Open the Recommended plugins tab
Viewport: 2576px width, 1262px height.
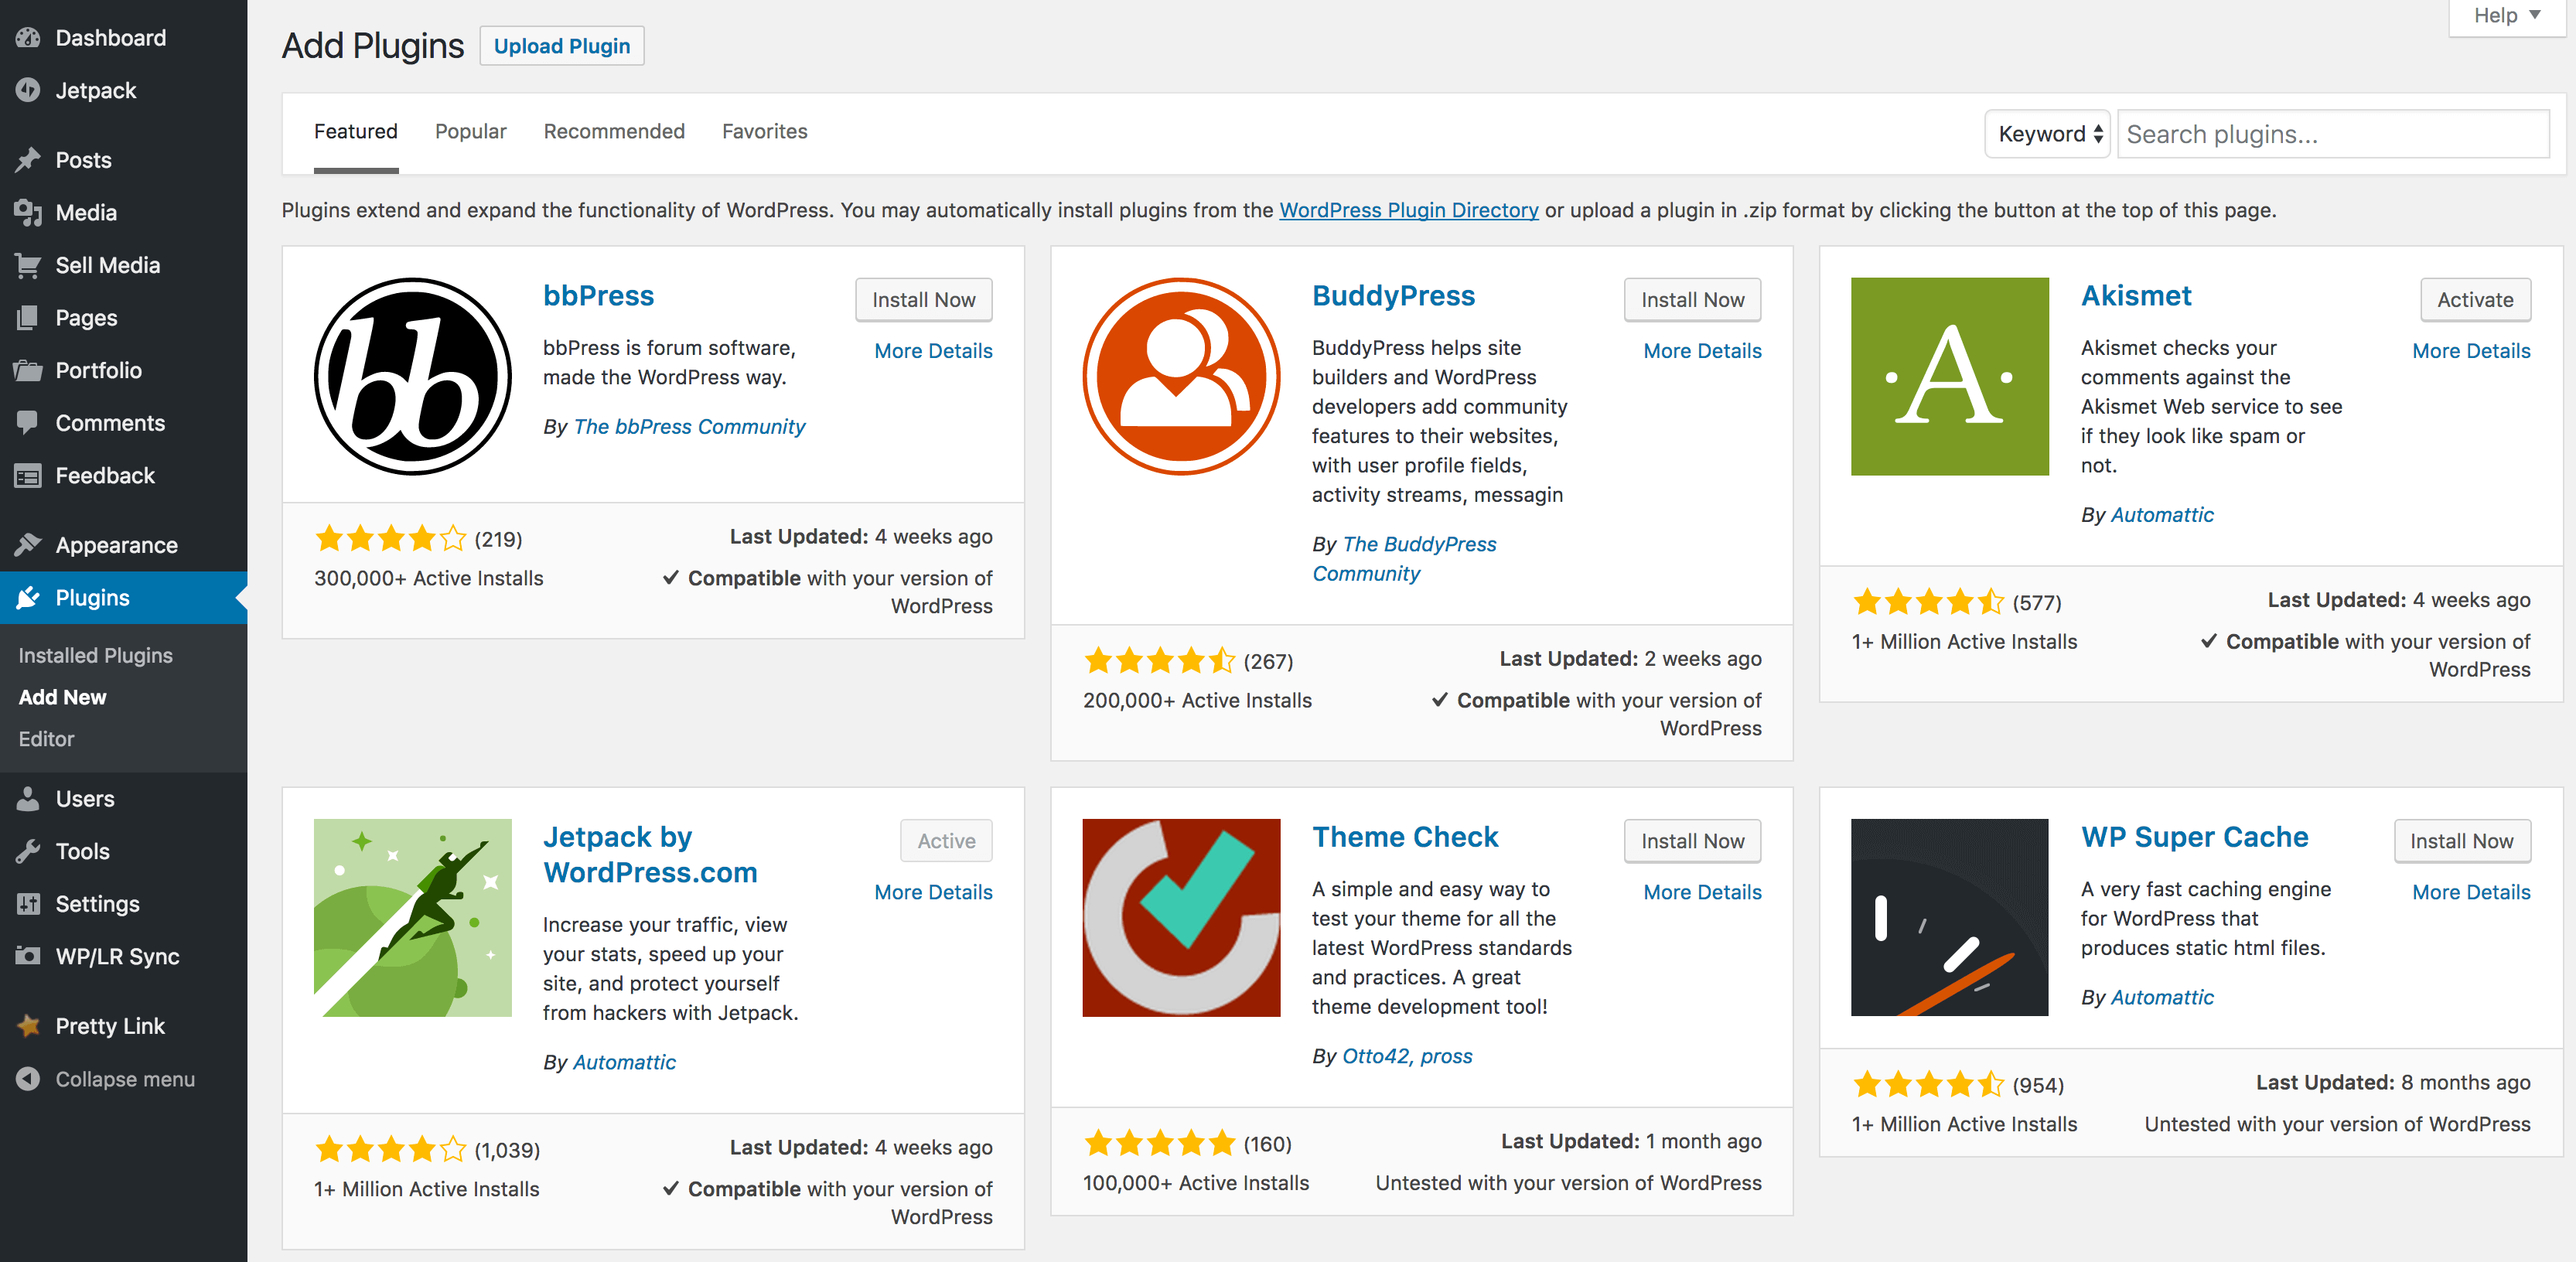pos(614,131)
